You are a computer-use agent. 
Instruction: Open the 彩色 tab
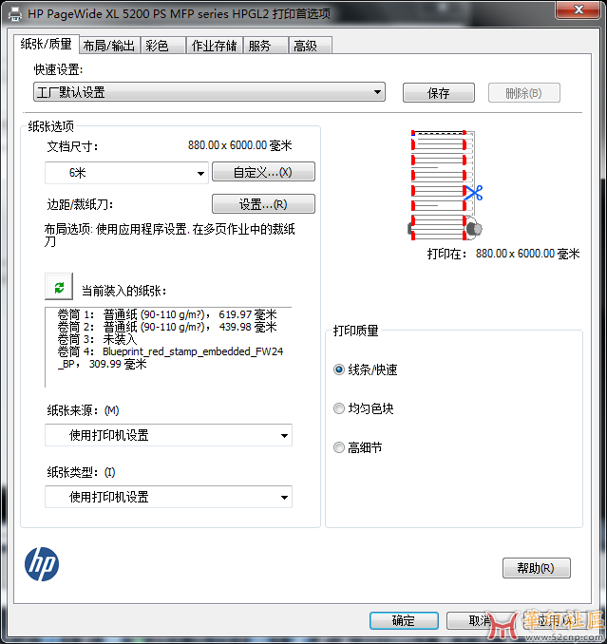pyautogui.click(x=163, y=46)
